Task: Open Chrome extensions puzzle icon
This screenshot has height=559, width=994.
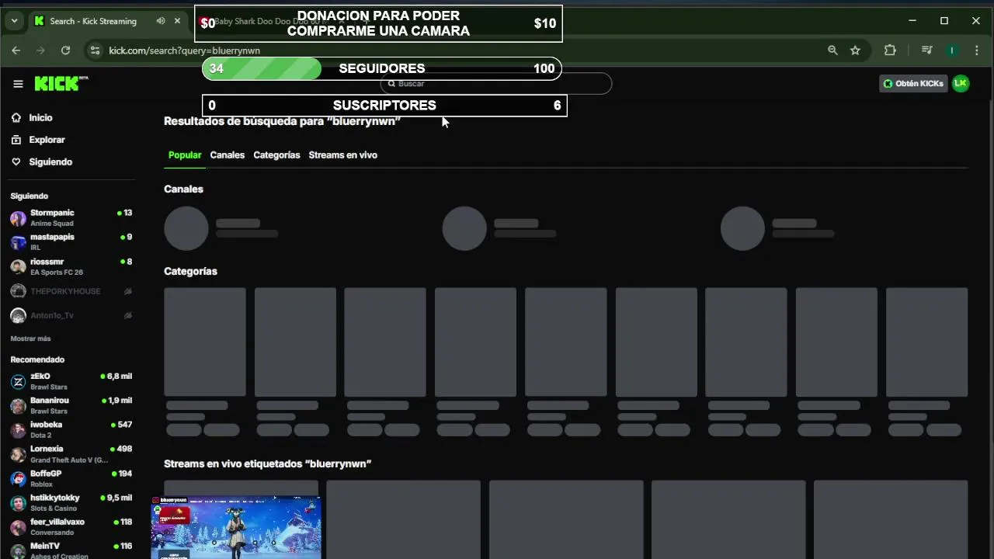Action: 890,50
